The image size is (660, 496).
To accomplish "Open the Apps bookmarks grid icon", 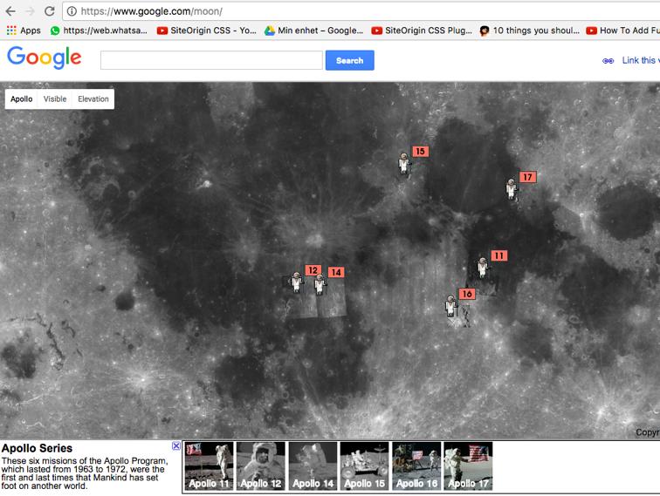I will pyautogui.click(x=11, y=31).
